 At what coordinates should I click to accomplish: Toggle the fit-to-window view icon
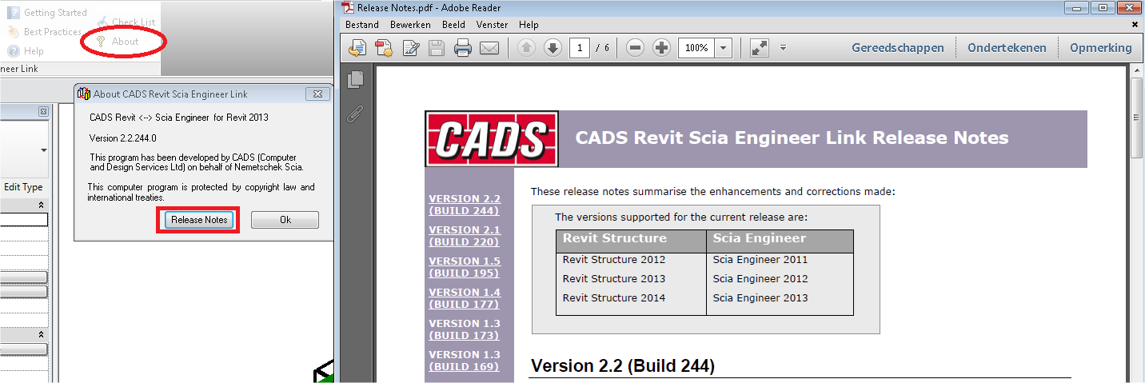(759, 48)
